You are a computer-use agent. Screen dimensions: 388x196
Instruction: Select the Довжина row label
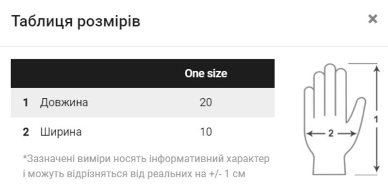point(64,103)
